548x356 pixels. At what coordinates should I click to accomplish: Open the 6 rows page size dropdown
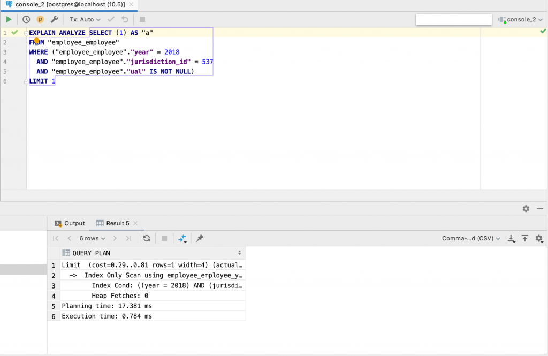click(92, 239)
